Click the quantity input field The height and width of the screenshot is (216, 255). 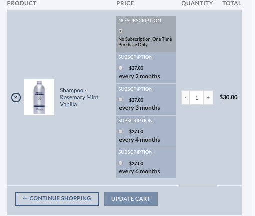point(197,98)
